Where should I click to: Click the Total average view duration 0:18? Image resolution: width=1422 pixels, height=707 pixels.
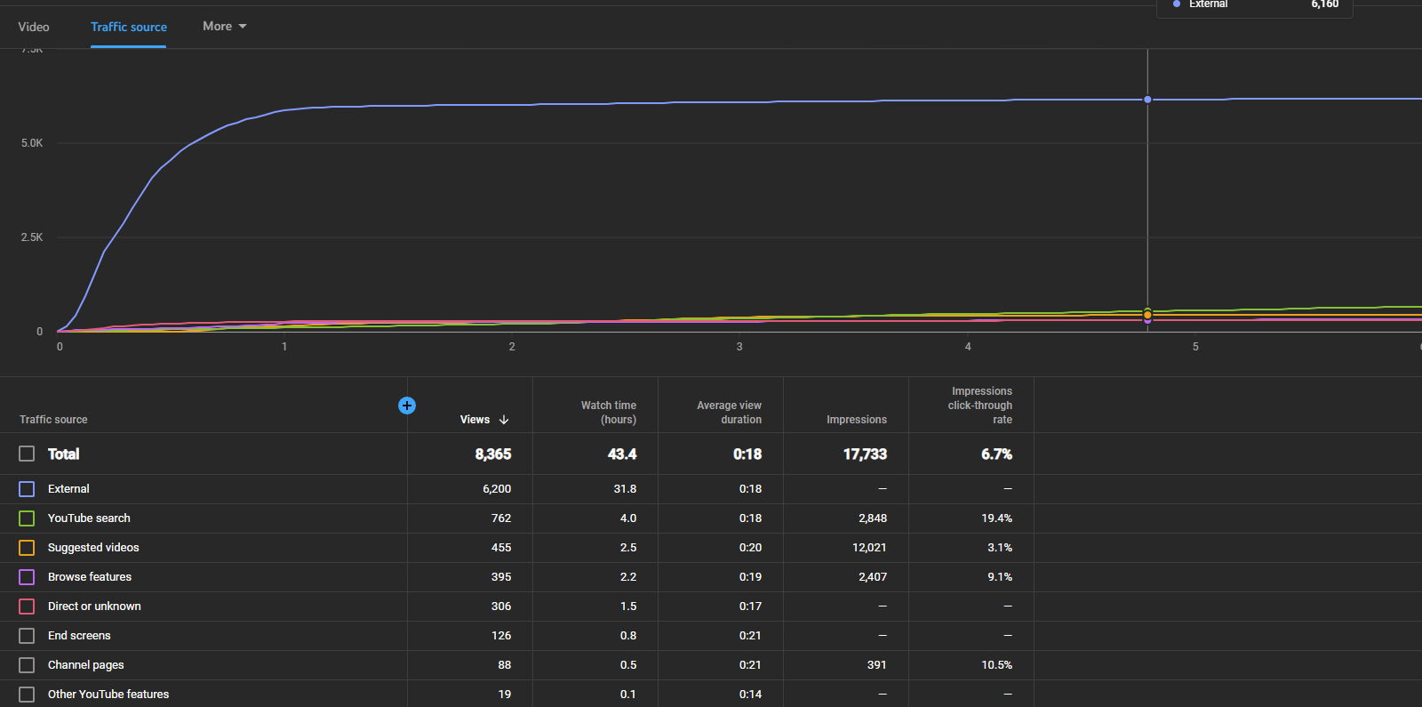tap(747, 454)
